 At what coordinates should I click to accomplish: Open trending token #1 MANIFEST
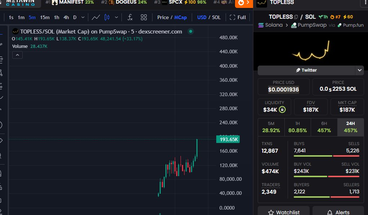tap(70, 3)
